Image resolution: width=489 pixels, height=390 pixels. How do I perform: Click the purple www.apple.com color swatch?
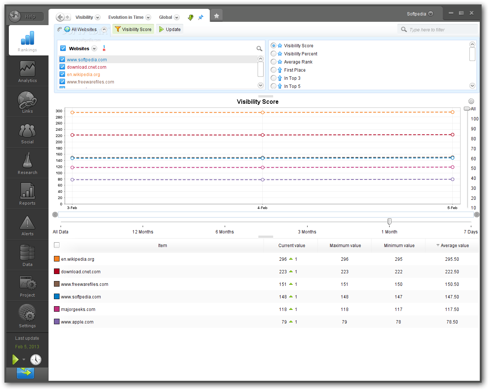pyautogui.click(x=57, y=322)
